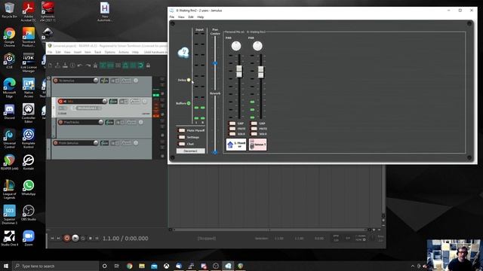Open League of Legends desktop icon
The image size is (483, 271).
(9, 190)
